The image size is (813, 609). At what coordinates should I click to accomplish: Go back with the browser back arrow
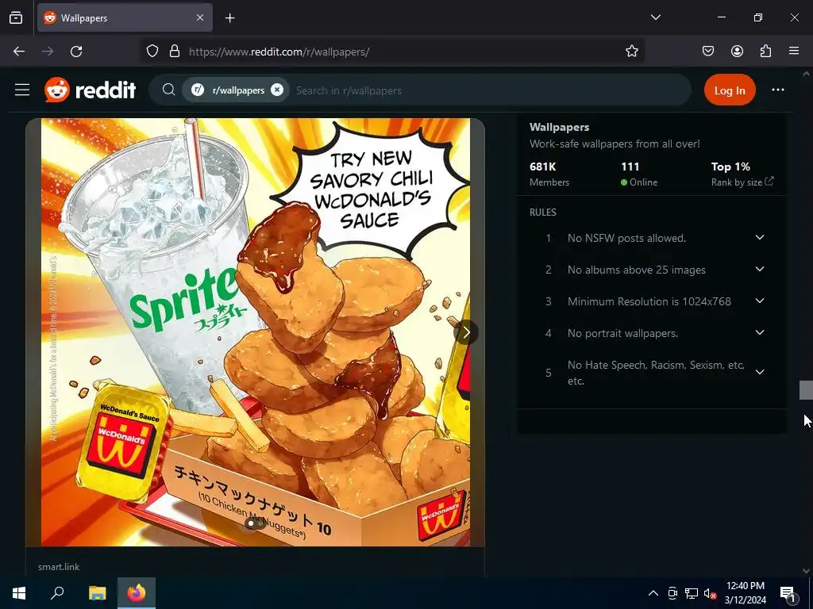click(x=19, y=52)
